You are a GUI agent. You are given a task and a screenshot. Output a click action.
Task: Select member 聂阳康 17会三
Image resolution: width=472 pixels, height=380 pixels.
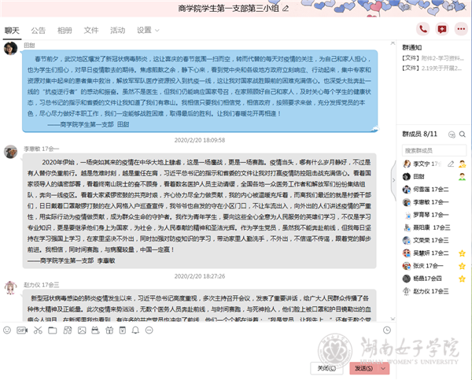[434, 227]
